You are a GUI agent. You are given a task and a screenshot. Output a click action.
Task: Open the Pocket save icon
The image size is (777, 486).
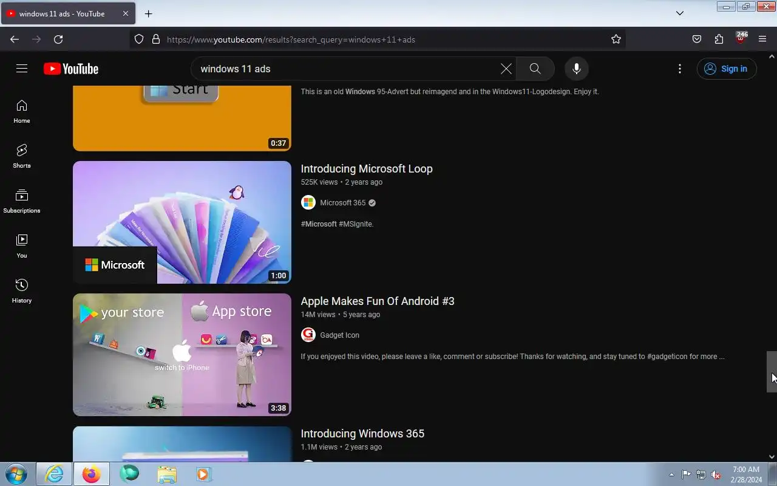click(697, 39)
